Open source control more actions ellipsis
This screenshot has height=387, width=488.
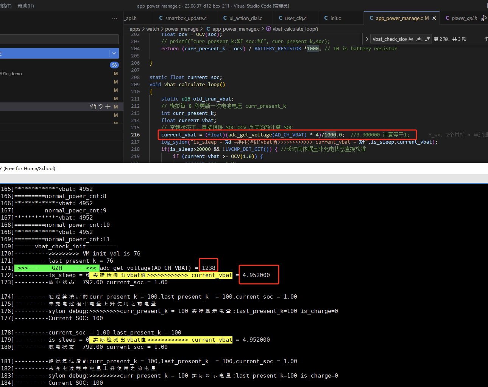click(x=115, y=18)
